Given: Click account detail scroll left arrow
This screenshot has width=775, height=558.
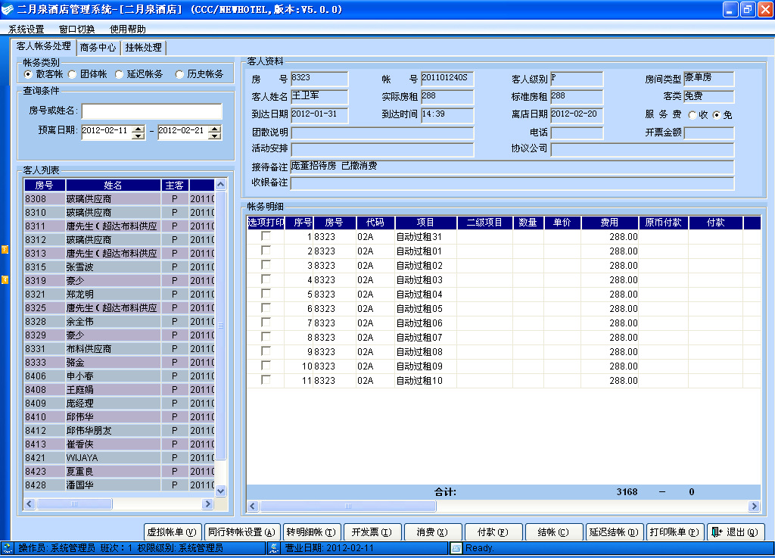Looking at the screenshot, I should click(253, 506).
